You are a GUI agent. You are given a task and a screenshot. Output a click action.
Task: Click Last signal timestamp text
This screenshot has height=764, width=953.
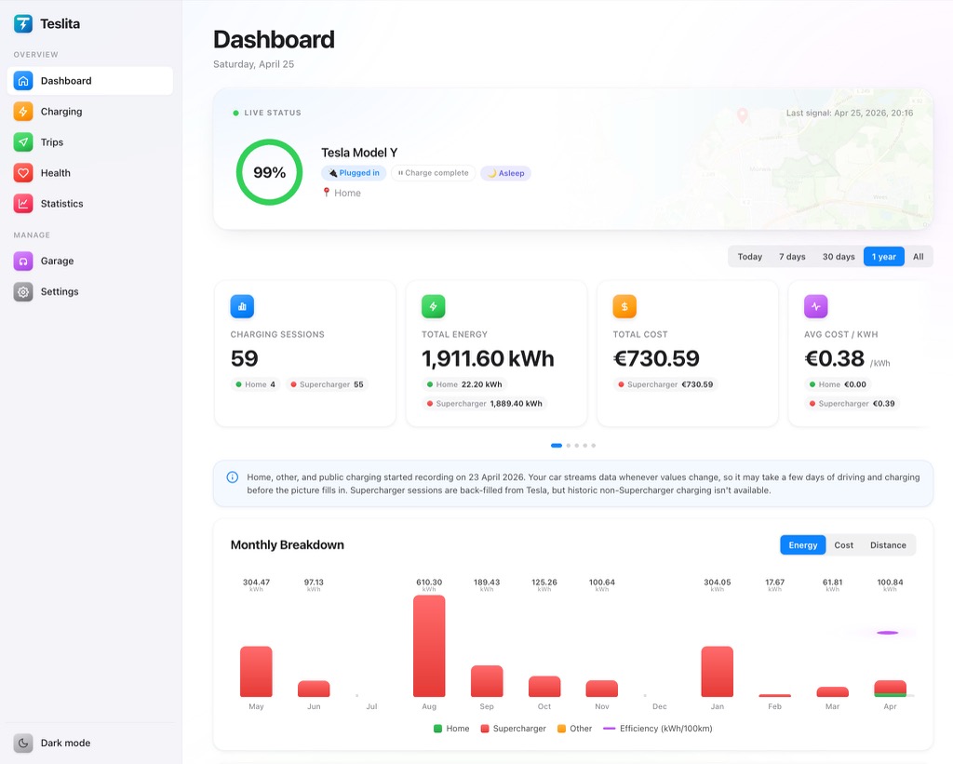pos(850,113)
